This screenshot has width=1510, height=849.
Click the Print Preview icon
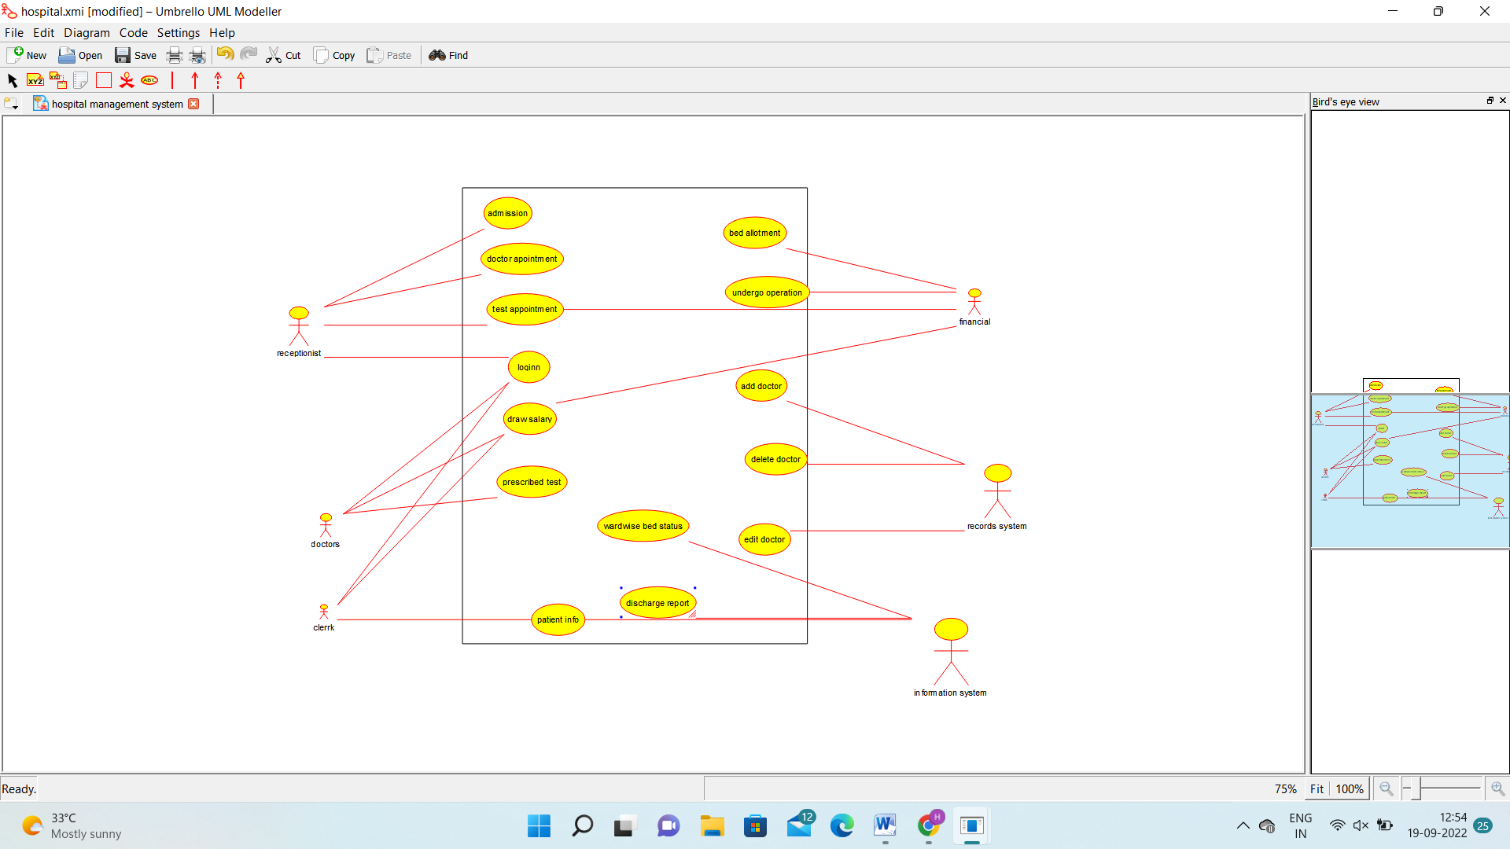[x=197, y=55]
